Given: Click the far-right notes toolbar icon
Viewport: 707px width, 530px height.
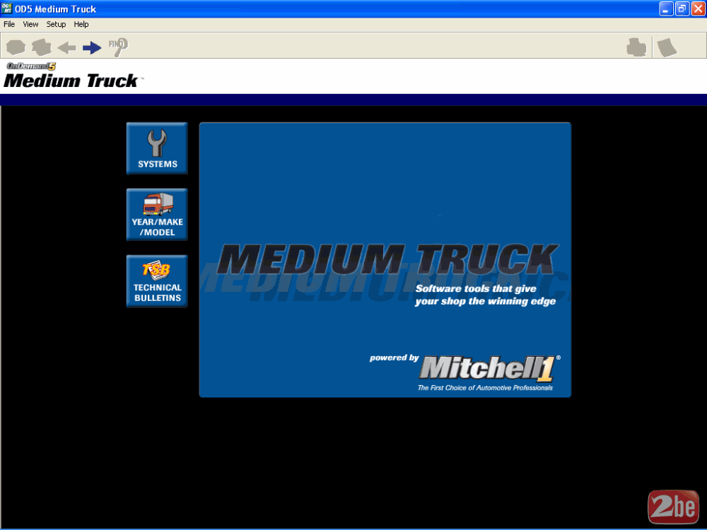Looking at the screenshot, I should tap(667, 47).
